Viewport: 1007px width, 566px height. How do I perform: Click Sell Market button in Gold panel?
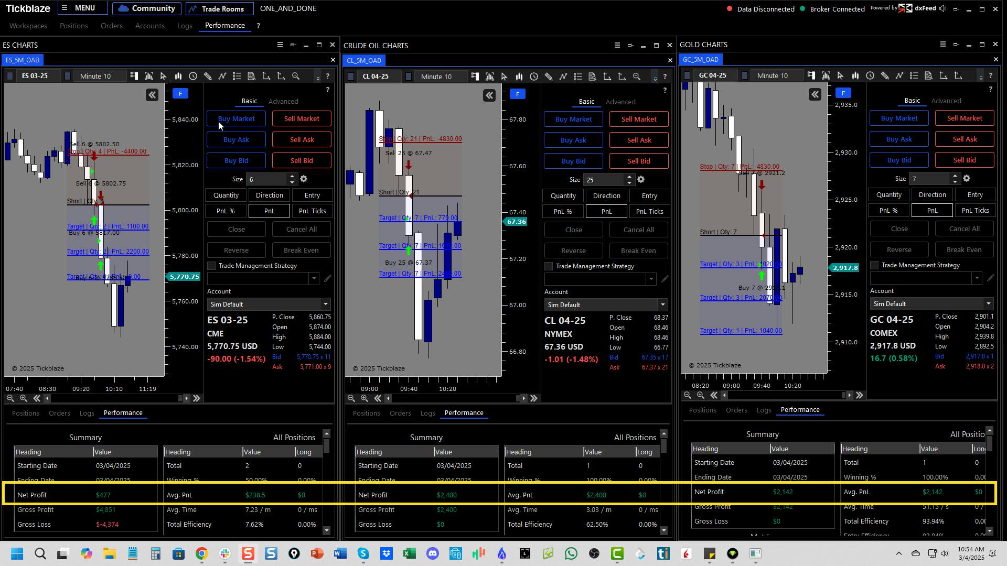(964, 118)
